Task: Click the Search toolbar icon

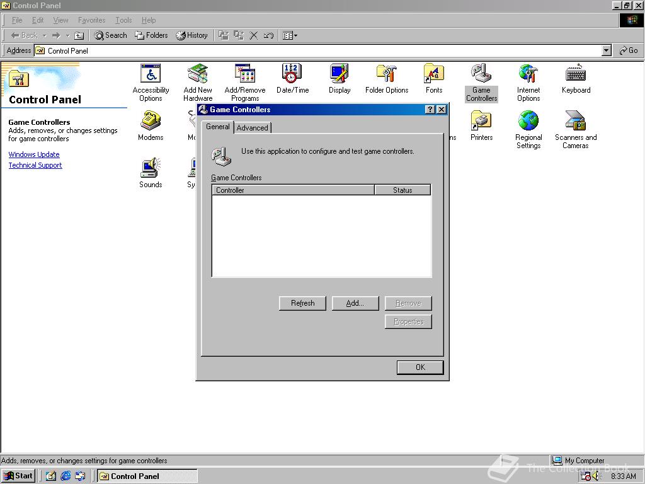Action: click(110, 35)
